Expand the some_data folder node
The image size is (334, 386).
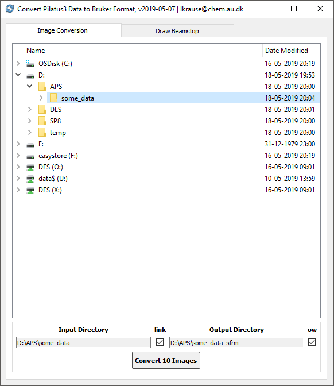(41, 98)
